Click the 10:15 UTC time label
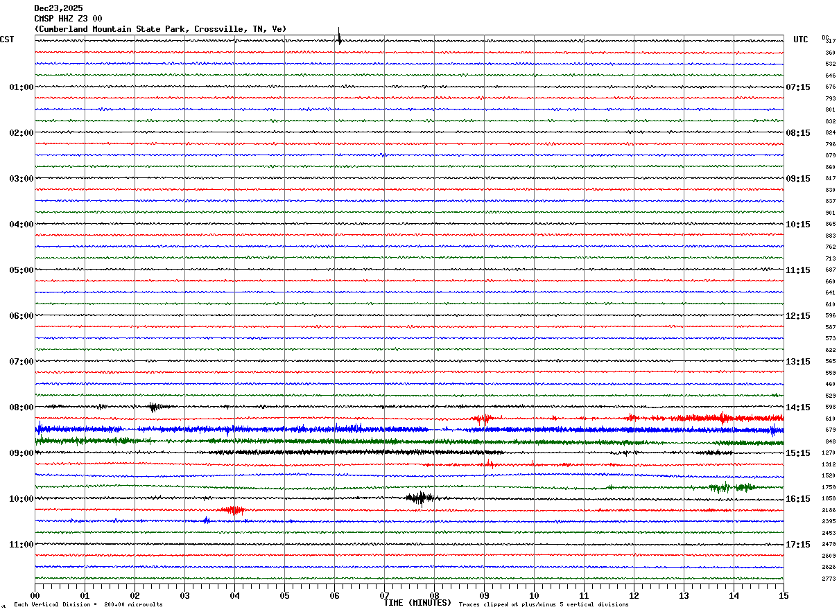The width and height of the screenshot is (839, 614). click(x=798, y=225)
